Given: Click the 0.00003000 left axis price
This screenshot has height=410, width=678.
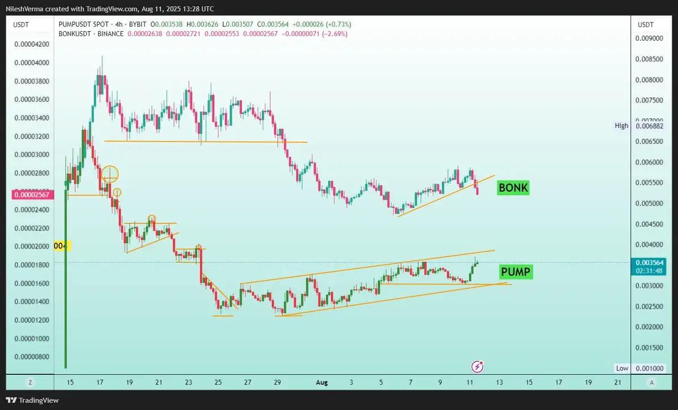Looking at the screenshot, I should tap(31, 154).
